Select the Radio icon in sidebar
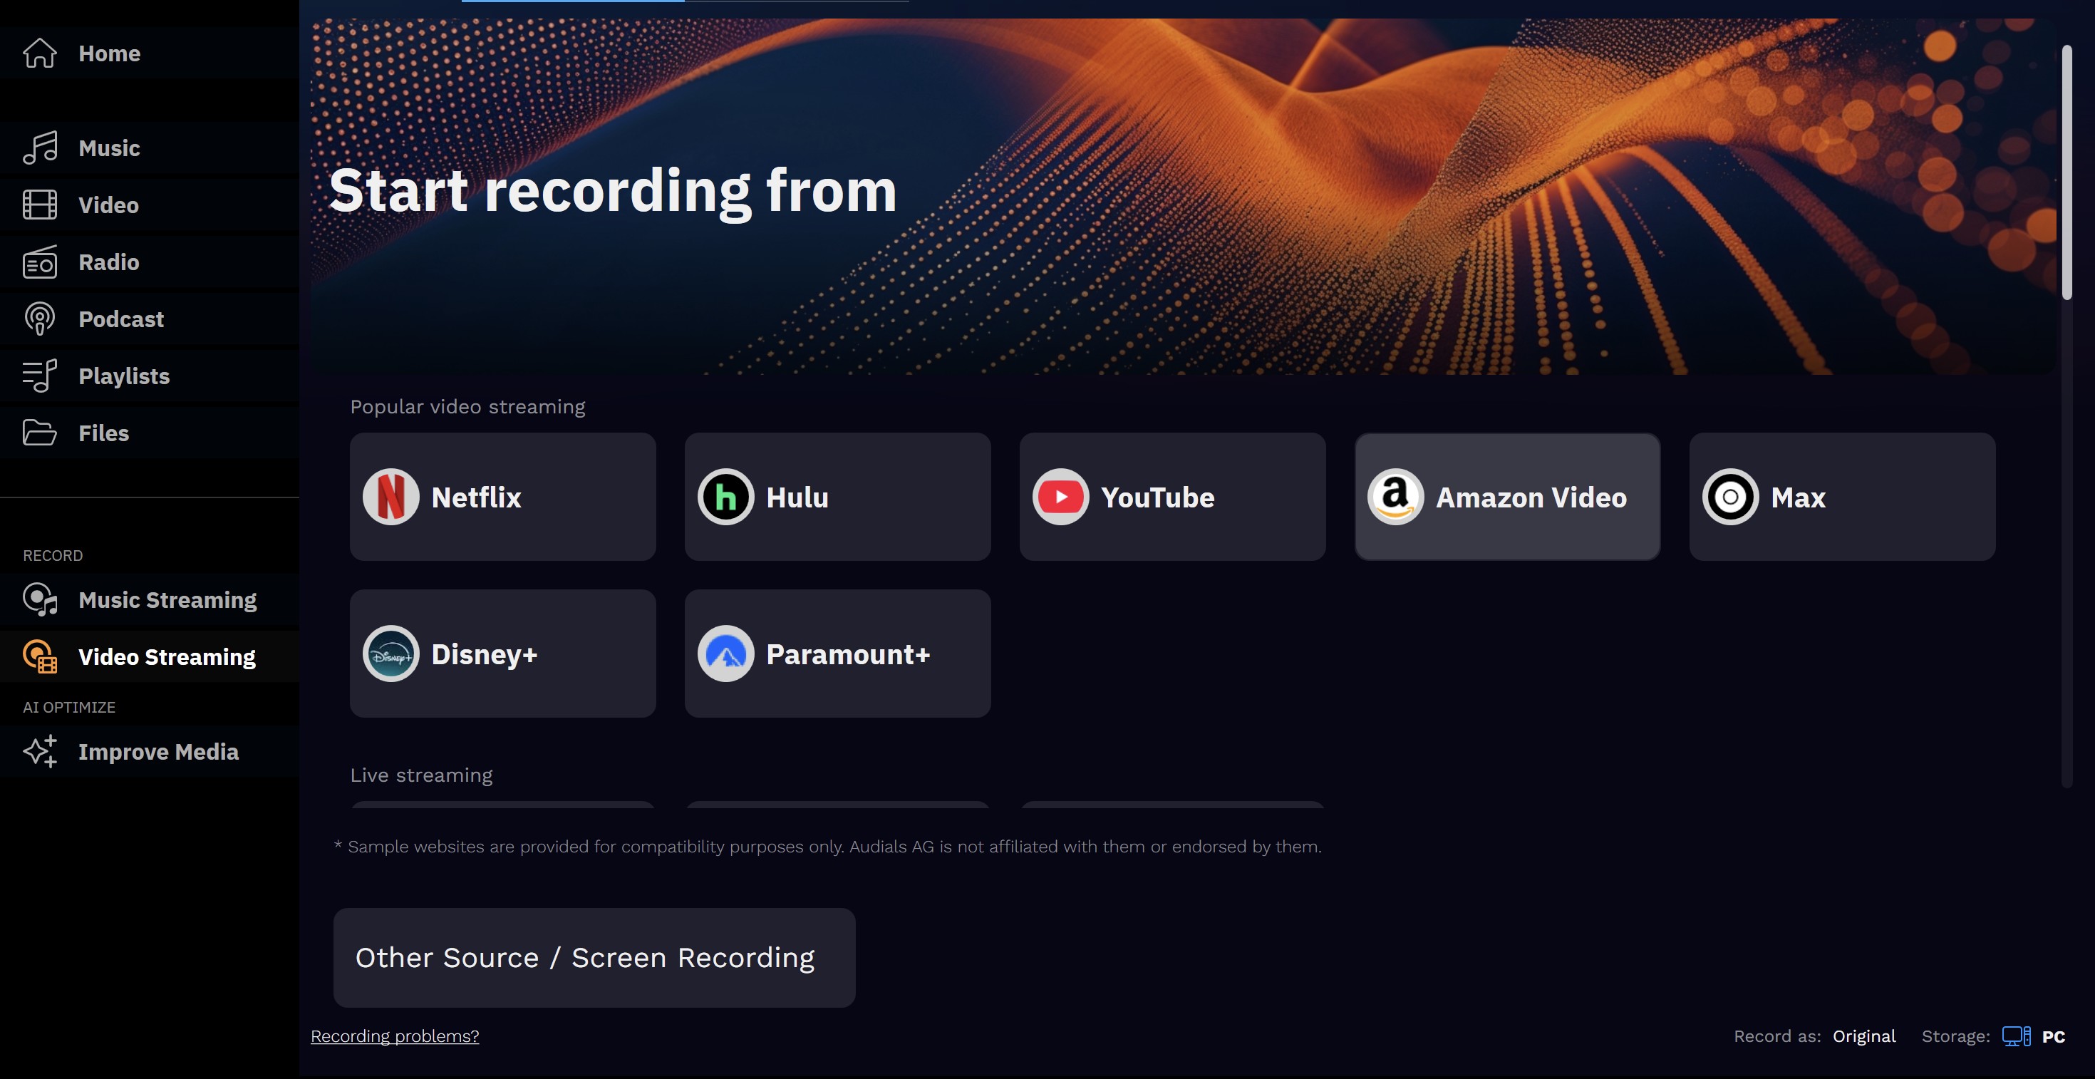Viewport: 2095px width, 1079px height. click(39, 262)
